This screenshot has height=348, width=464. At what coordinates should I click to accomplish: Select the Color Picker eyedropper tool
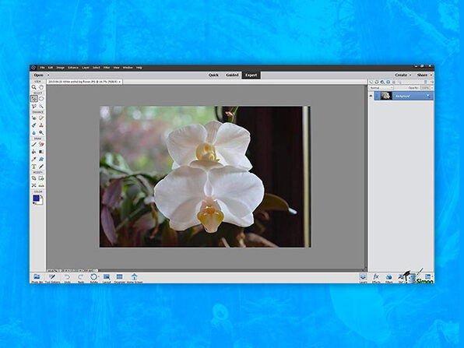point(34,159)
